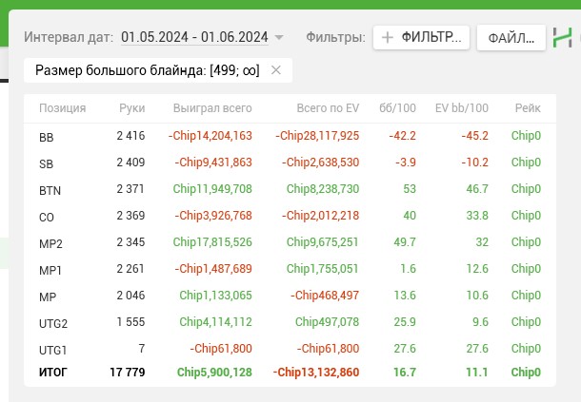Sort by Всего по EV column
Screen dimensions: 581x402
point(328,108)
